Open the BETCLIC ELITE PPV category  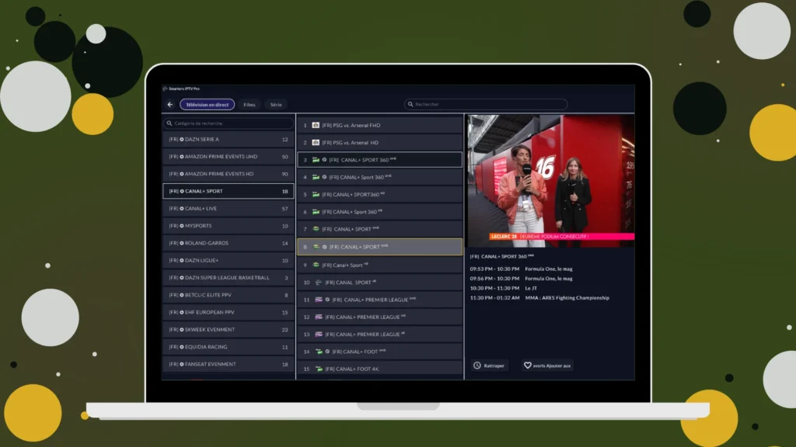(228, 294)
